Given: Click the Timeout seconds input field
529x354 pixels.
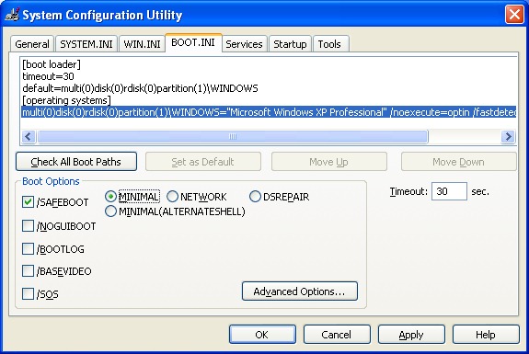Looking at the screenshot, I should (449, 191).
